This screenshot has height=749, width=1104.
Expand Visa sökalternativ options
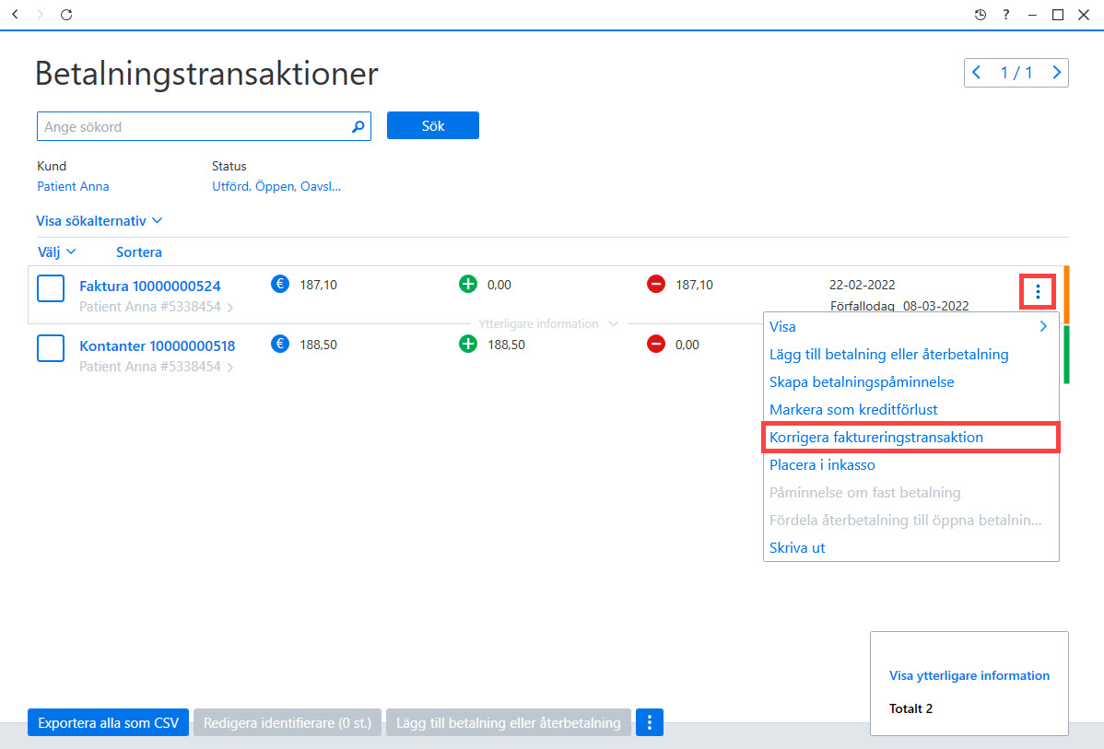[100, 221]
